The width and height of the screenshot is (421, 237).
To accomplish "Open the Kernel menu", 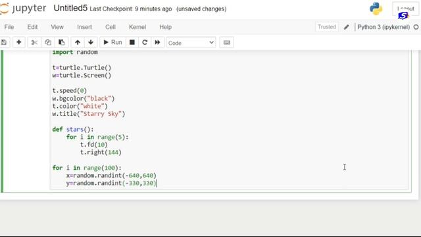I will [137, 27].
